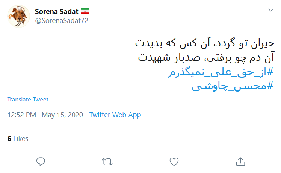Open the hashtag #از_حق_علی_نمیگذرم
281x173 pixels.
pyautogui.click(x=221, y=73)
